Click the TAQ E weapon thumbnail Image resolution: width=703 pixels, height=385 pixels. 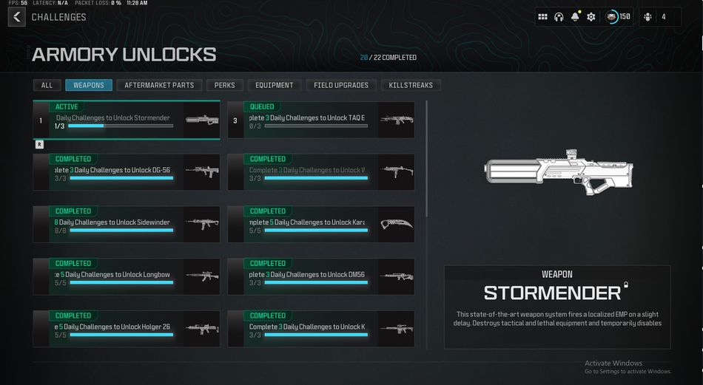point(397,120)
